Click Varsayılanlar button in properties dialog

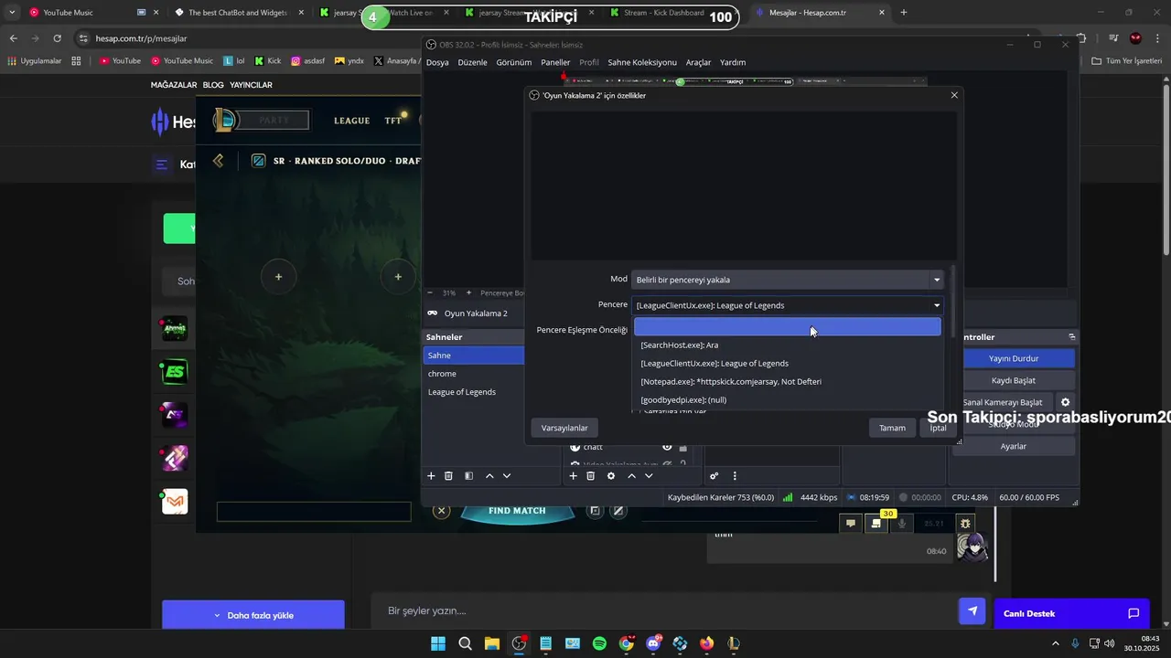(564, 428)
